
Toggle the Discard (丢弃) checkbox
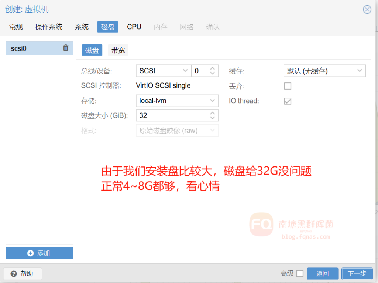click(x=288, y=86)
